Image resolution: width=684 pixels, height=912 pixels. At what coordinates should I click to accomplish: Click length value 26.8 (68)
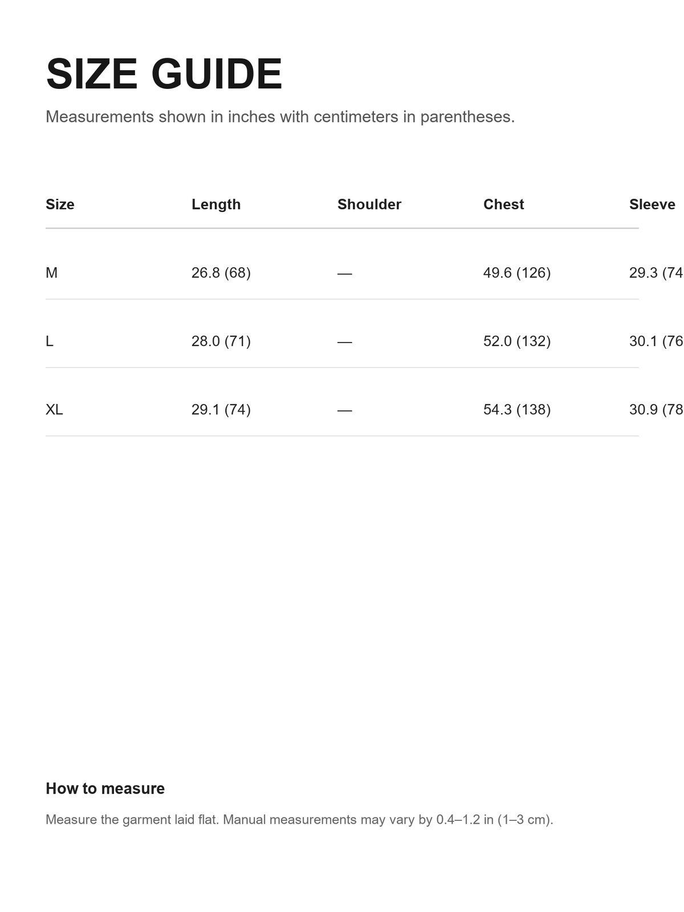(x=221, y=273)
